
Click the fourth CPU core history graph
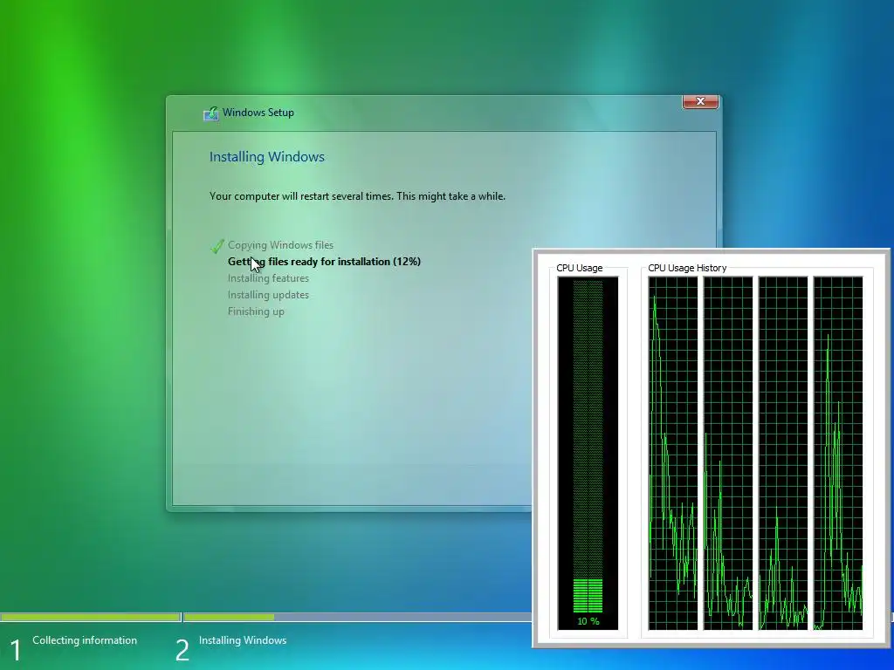pos(838,454)
